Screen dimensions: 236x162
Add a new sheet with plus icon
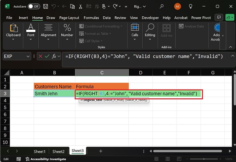tap(101, 151)
